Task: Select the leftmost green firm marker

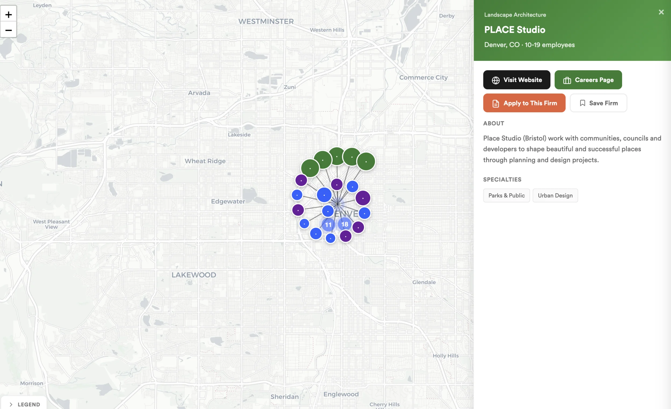Action: 310,168
